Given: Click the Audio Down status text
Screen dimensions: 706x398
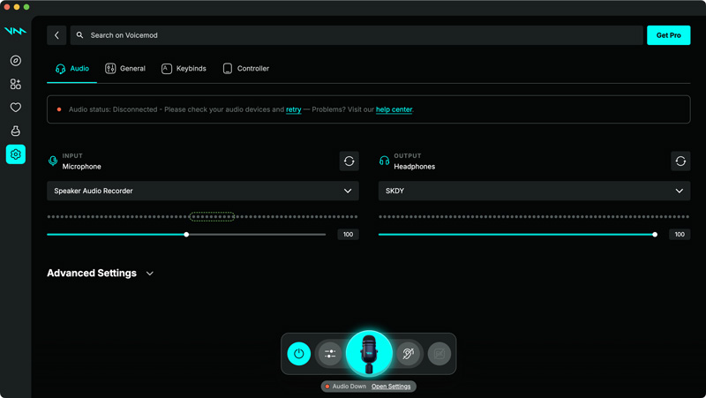Looking at the screenshot, I should tap(349, 387).
